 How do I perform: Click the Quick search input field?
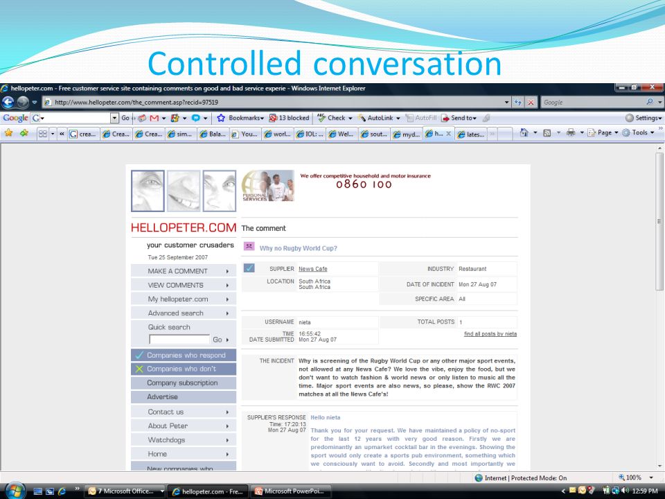tap(179, 340)
